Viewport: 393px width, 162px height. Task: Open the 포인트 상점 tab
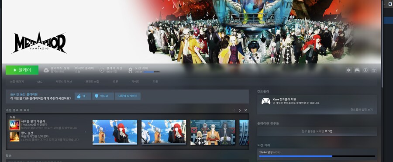[x=92, y=82]
